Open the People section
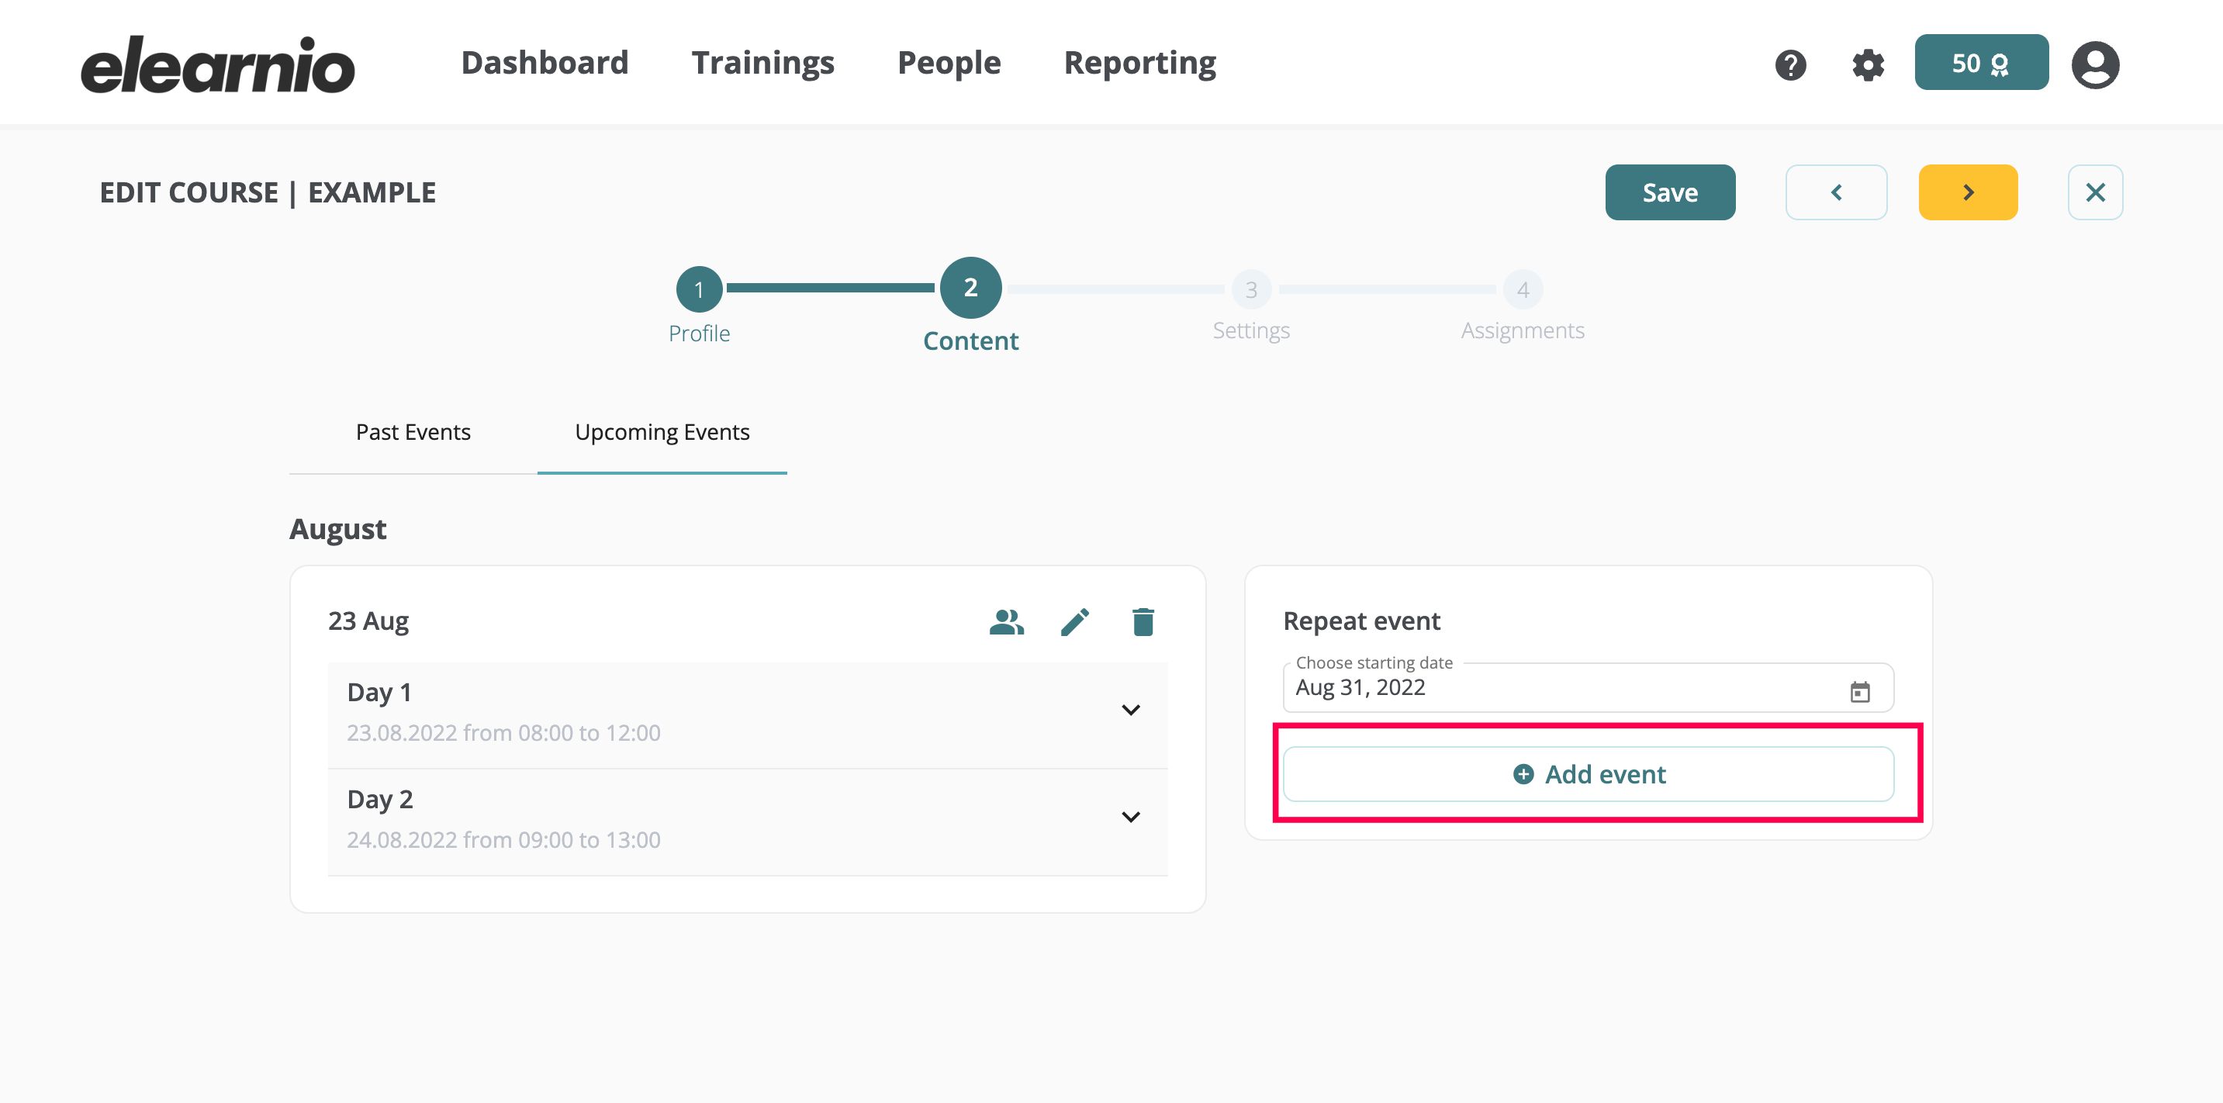 (949, 62)
